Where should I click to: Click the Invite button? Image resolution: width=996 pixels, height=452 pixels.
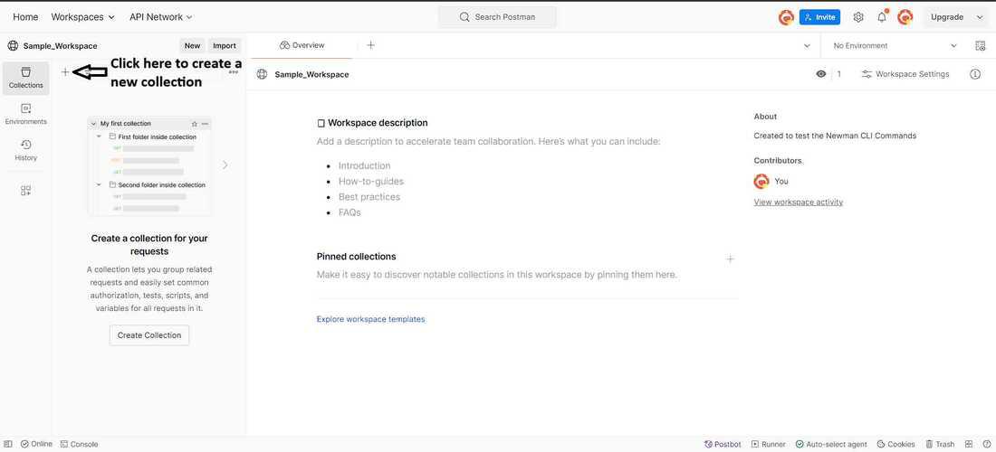(x=819, y=17)
